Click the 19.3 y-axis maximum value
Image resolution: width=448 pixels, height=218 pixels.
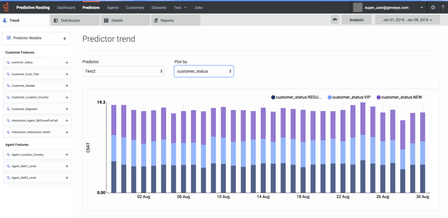pos(101,102)
